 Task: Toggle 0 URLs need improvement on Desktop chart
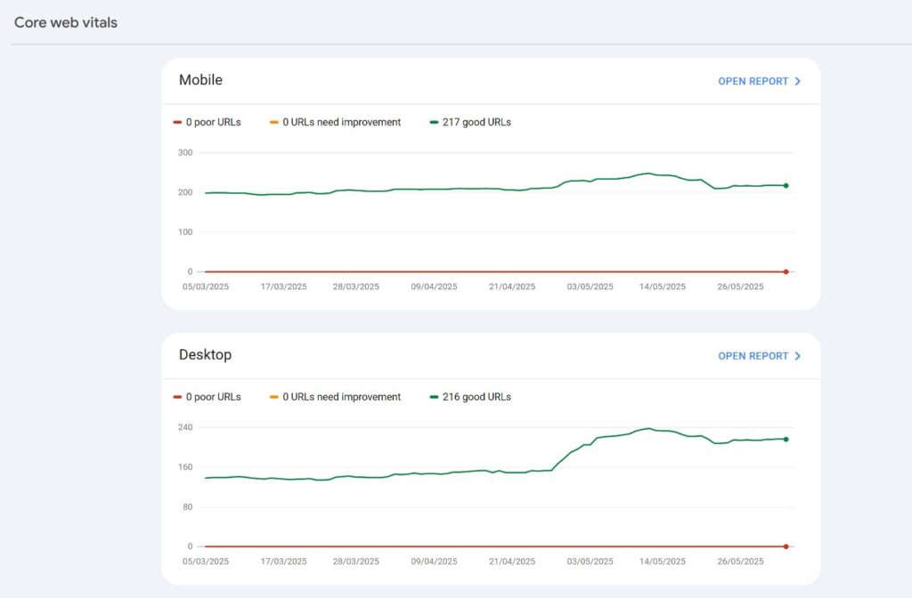[336, 397]
